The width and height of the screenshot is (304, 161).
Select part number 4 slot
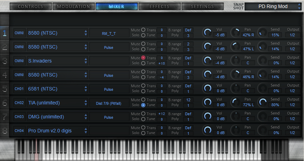(x=5, y=75)
